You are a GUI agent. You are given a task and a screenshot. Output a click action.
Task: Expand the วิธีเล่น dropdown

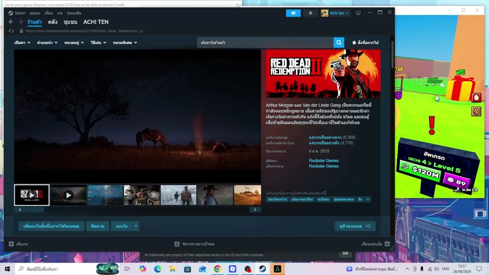[98, 42]
